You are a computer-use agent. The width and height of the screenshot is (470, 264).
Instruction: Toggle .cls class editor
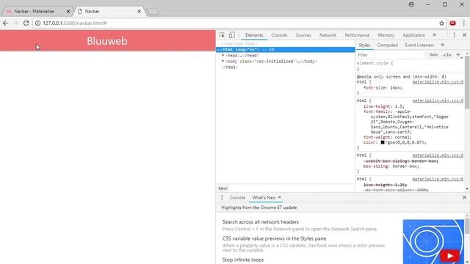coord(446,55)
